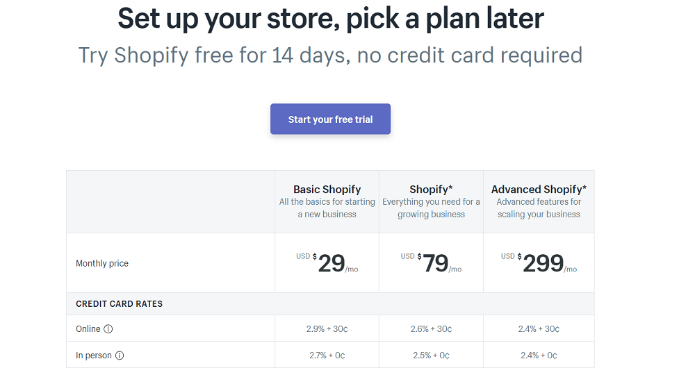Click the 'Set up your store' main heading

tap(331, 19)
